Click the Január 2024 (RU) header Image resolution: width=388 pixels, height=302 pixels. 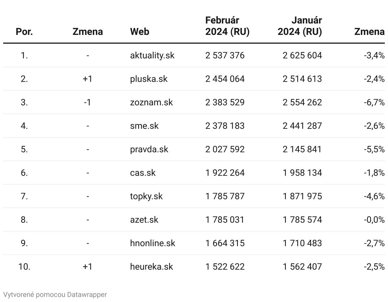point(300,26)
